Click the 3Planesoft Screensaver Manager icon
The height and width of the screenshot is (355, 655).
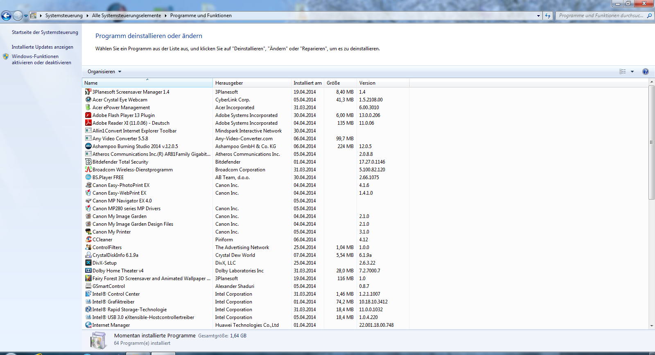(x=88, y=92)
